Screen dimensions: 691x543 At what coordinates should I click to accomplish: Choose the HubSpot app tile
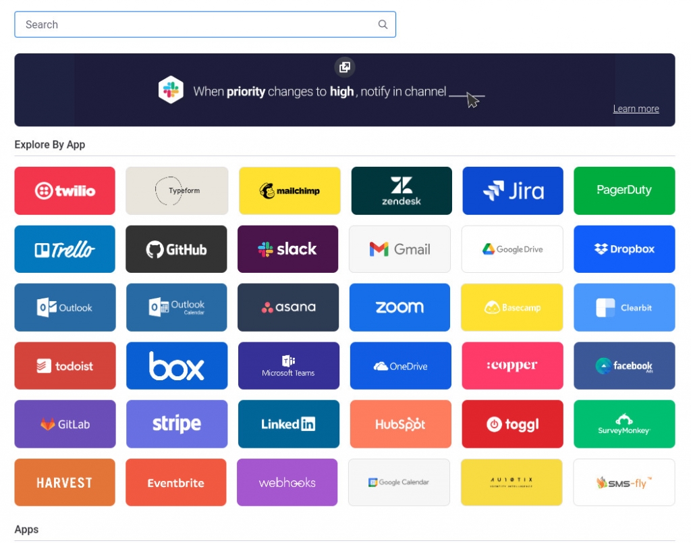pos(401,424)
